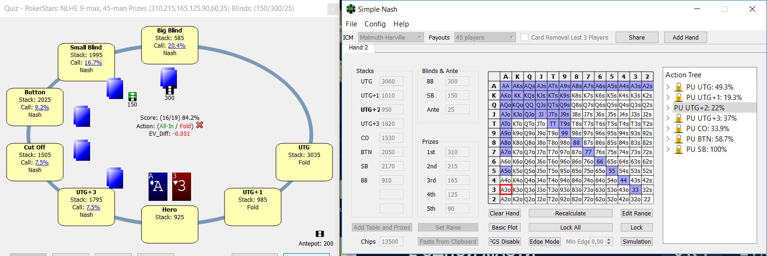Click the Three of hearts hero card
The width and height of the screenshot is (767, 256).
click(182, 186)
